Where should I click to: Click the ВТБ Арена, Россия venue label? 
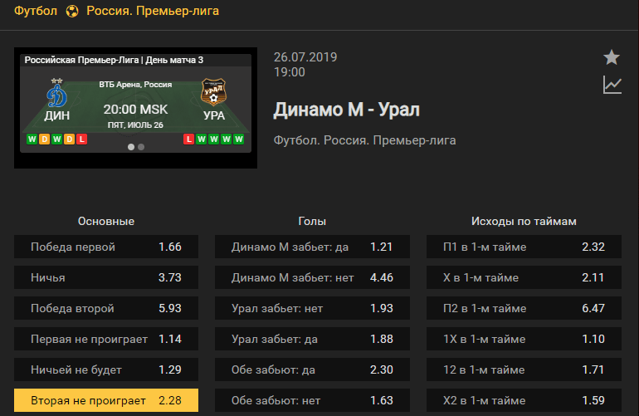[135, 85]
